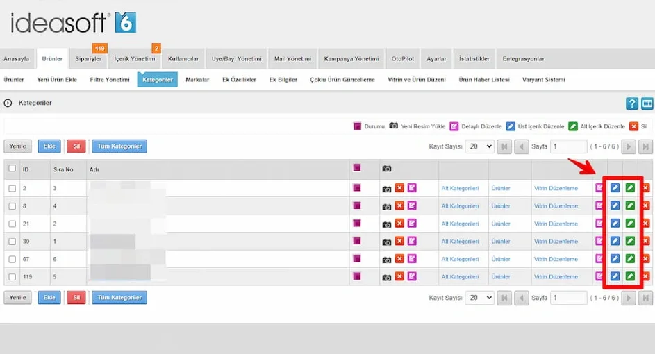This screenshot has width=655, height=354.
Task: Go to first page in top pager
Action: tap(504, 146)
